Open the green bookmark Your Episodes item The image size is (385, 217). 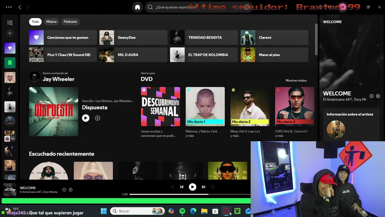[10, 63]
